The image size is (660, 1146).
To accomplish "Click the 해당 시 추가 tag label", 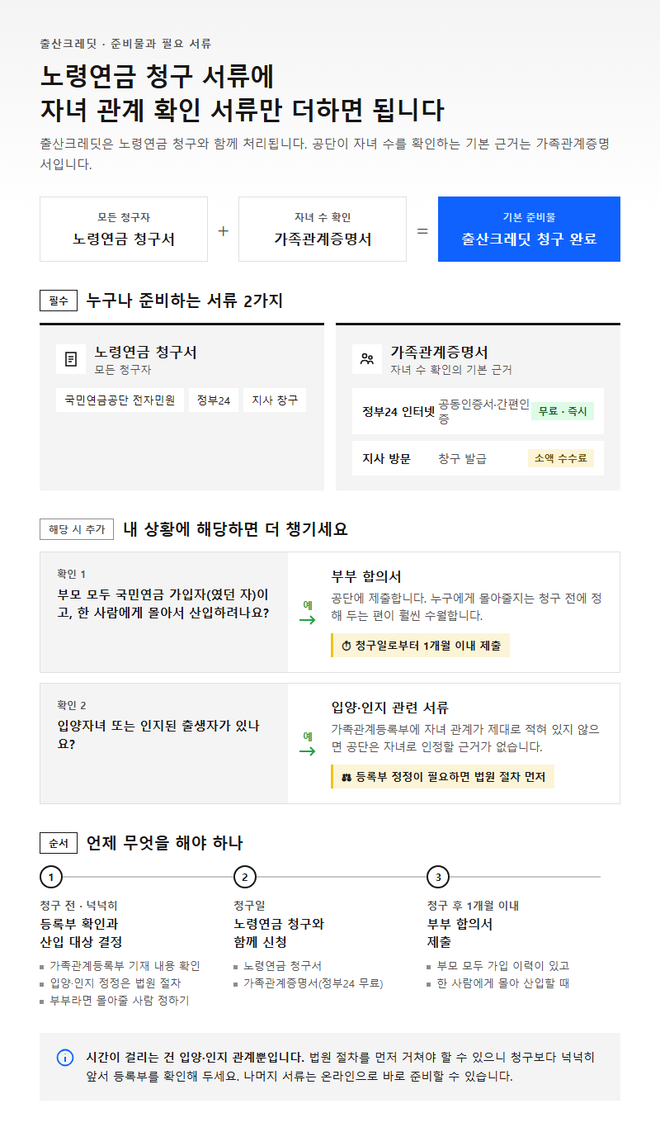I will (x=77, y=529).
